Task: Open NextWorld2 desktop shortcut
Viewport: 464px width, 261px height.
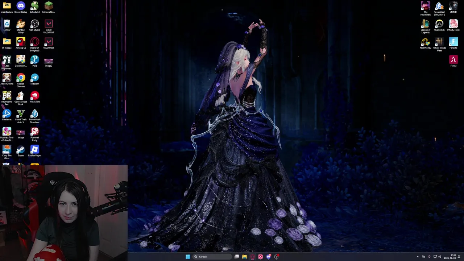Action: click(x=426, y=43)
